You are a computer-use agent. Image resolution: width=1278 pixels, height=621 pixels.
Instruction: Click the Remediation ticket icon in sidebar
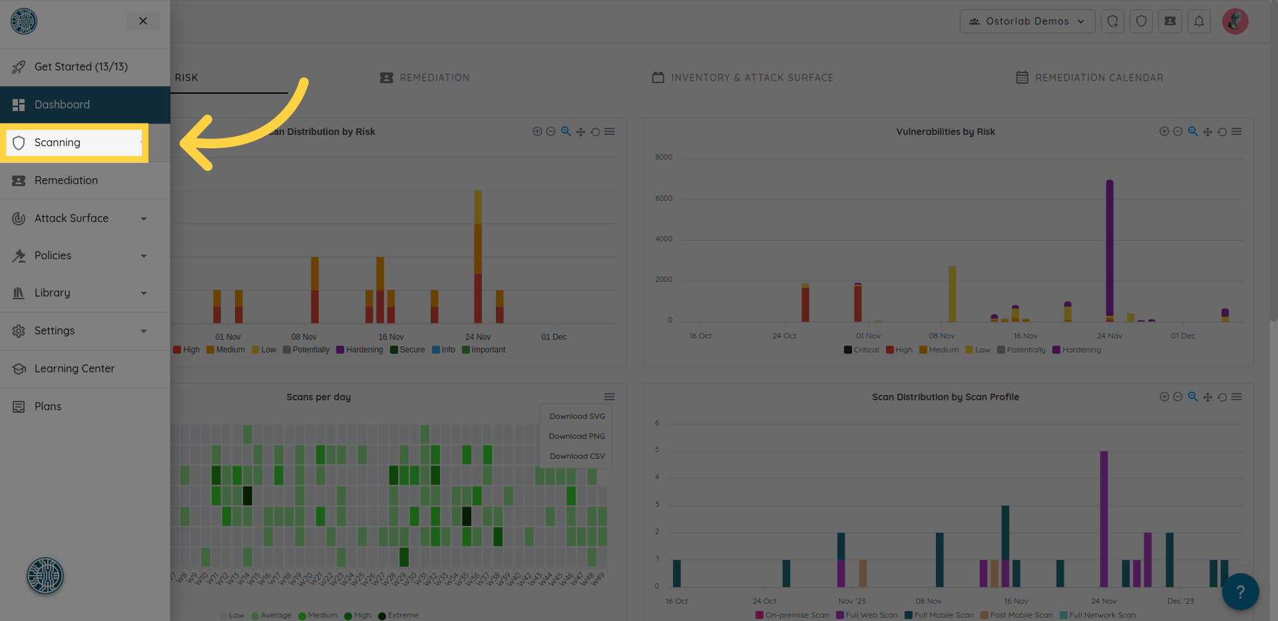click(x=19, y=181)
